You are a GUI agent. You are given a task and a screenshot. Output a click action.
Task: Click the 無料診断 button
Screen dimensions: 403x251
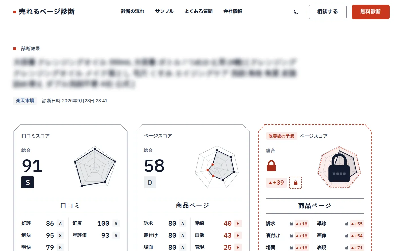(x=371, y=12)
